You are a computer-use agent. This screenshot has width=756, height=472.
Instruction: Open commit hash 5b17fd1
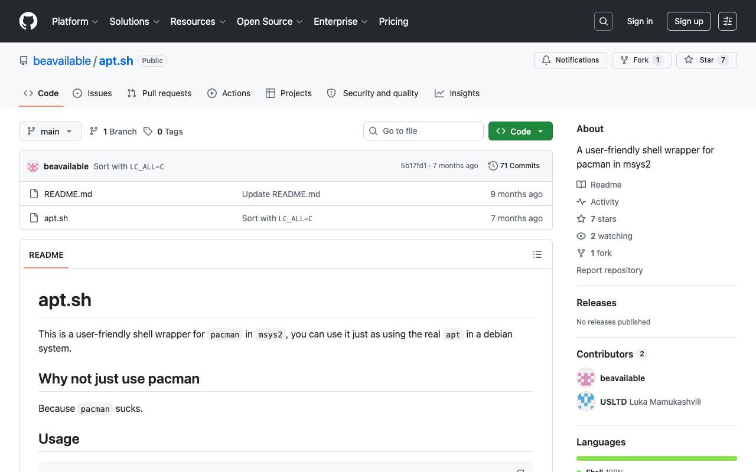coord(413,166)
